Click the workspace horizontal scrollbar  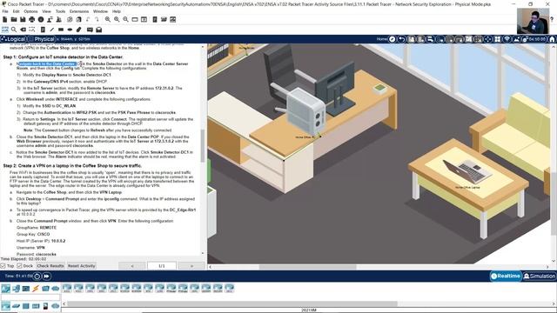tap(307, 267)
